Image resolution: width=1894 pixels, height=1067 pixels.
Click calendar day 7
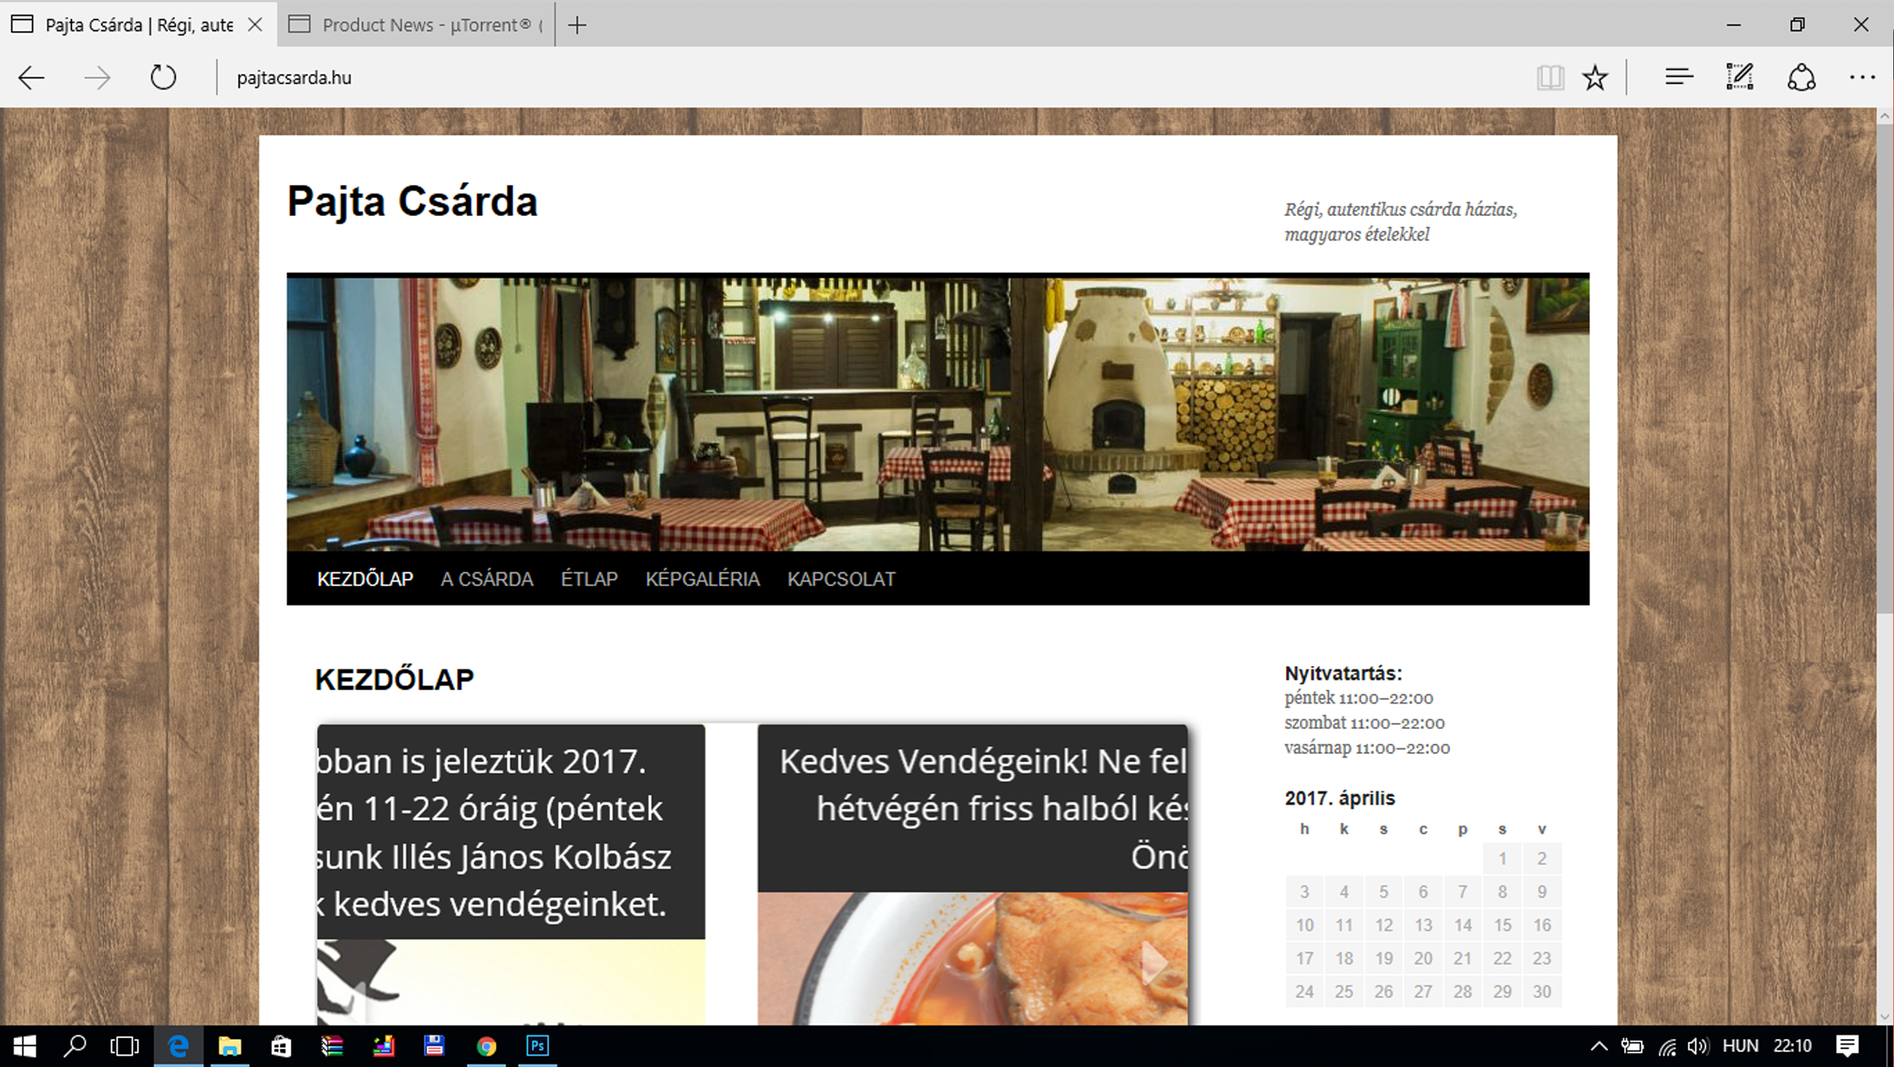tap(1462, 892)
